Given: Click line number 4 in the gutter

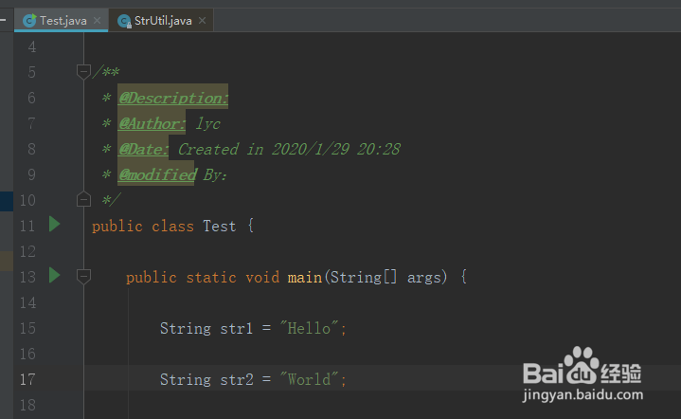Looking at the screenshot, I should click(31, 46).
